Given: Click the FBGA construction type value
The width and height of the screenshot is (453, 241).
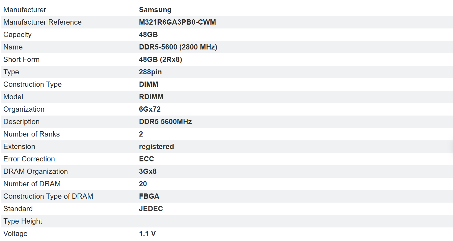Looking at the screenshot, I should point(149,197).
